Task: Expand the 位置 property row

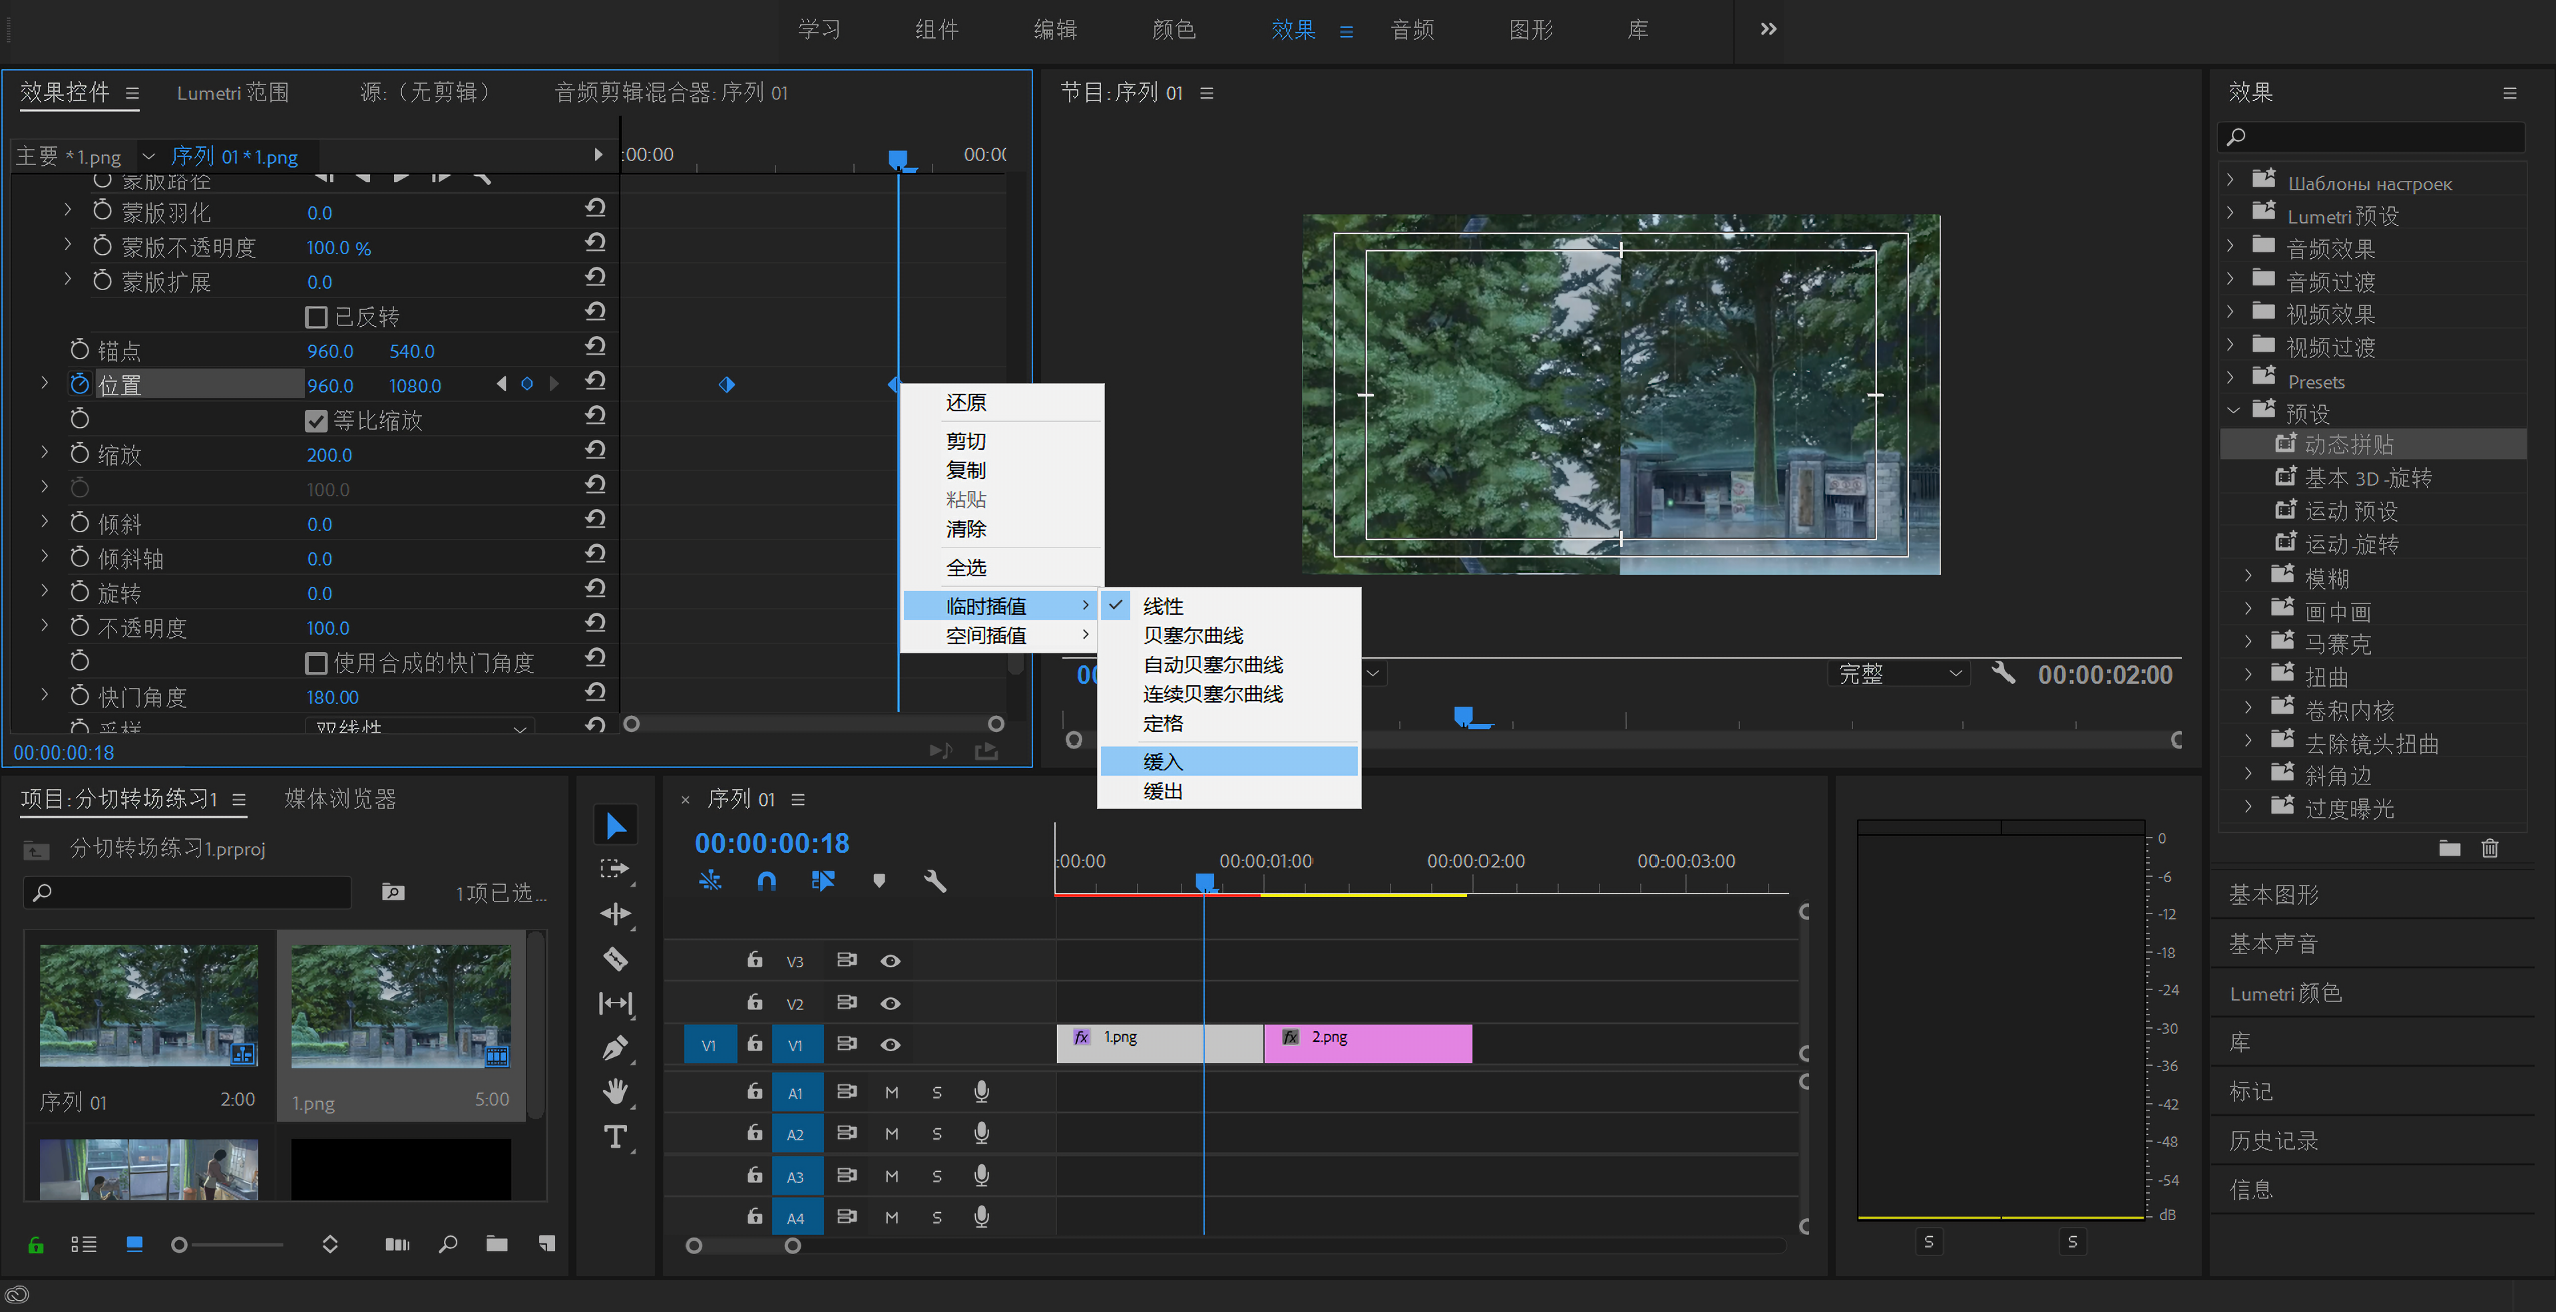Action: (45, 383)
